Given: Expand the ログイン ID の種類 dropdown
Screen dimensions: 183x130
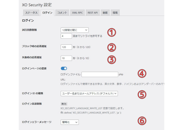Looking at the screenshot, I should 89,93.
